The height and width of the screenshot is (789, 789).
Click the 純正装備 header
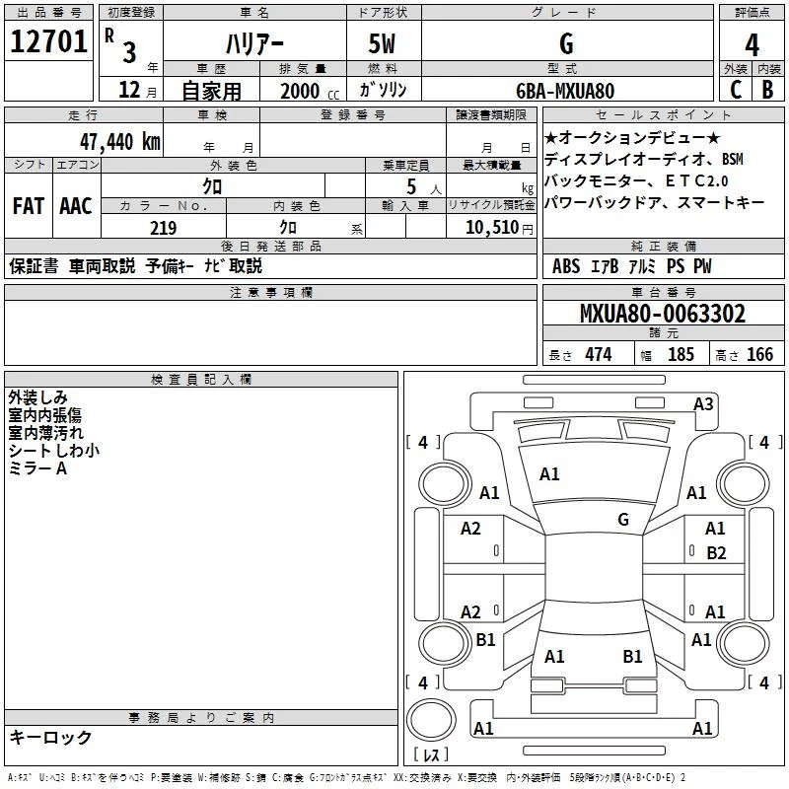663,246
